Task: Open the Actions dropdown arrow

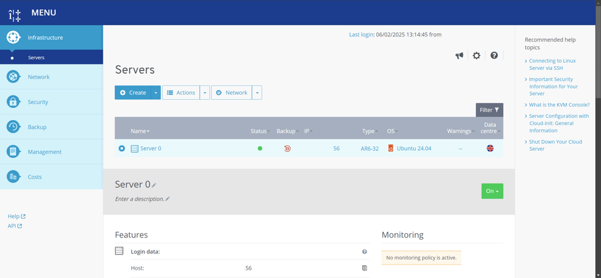Action: tap(205, 93)
